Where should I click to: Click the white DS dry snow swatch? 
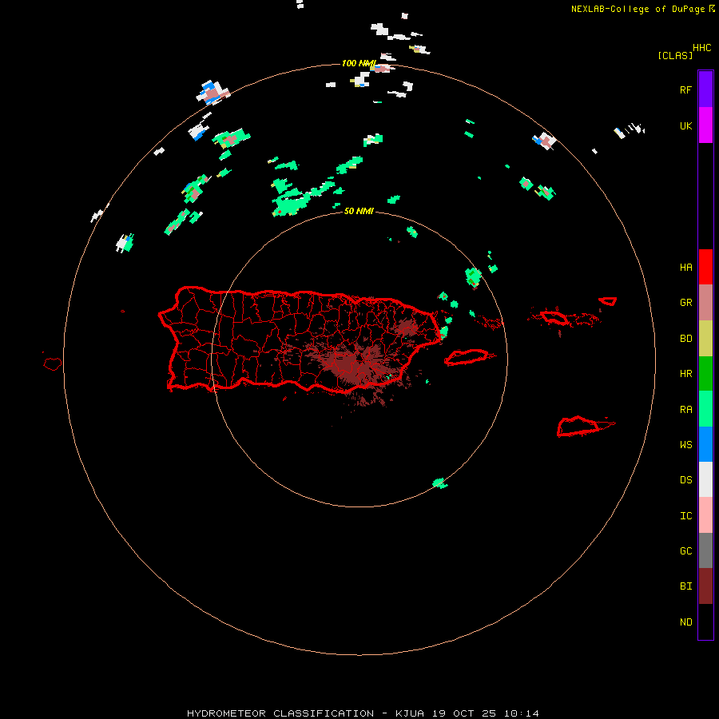(x=705, y=479)
